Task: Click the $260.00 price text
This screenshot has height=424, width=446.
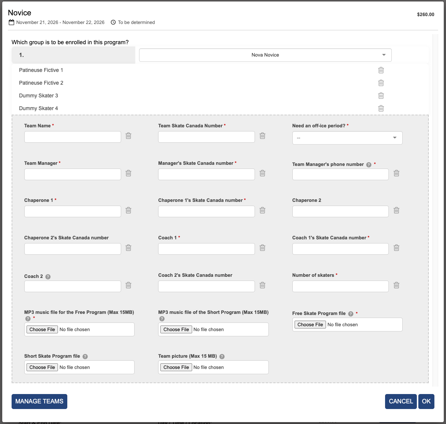Action: pos(425,15)
